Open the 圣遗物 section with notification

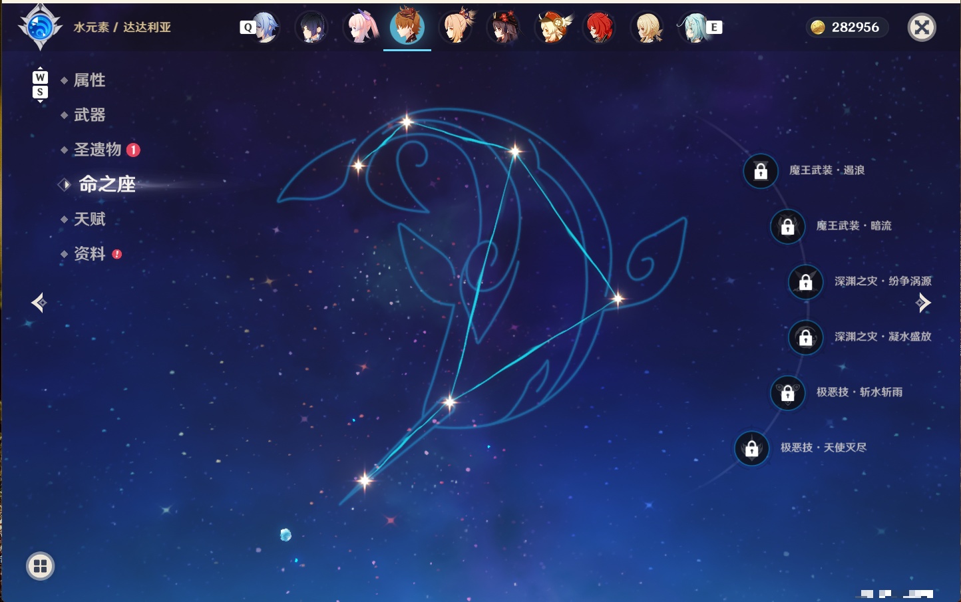[x=98, y=150]
